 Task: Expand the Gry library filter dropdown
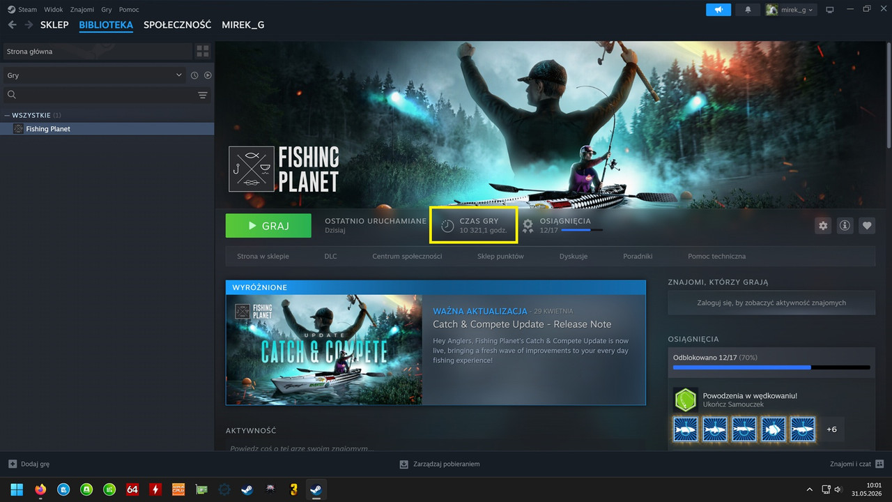point(94,75)
